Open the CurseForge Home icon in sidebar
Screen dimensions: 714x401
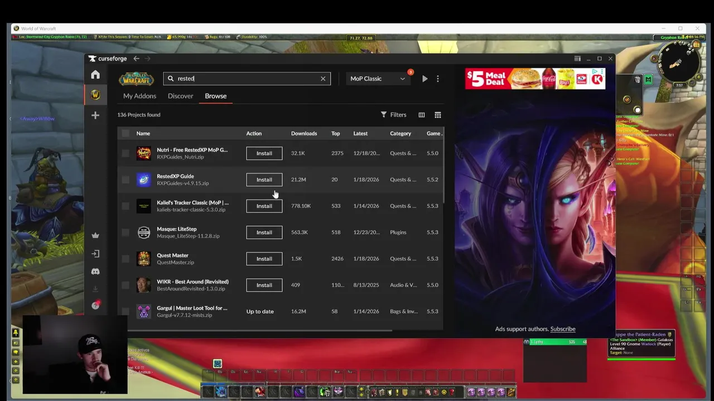[95, 75]
